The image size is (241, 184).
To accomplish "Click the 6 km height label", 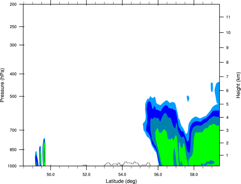I will tap(227, 91).
